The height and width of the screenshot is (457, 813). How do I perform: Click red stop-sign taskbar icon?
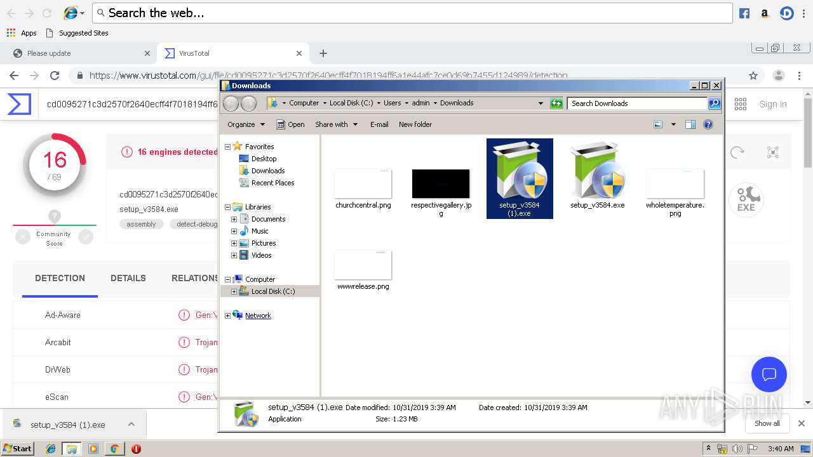136,449
